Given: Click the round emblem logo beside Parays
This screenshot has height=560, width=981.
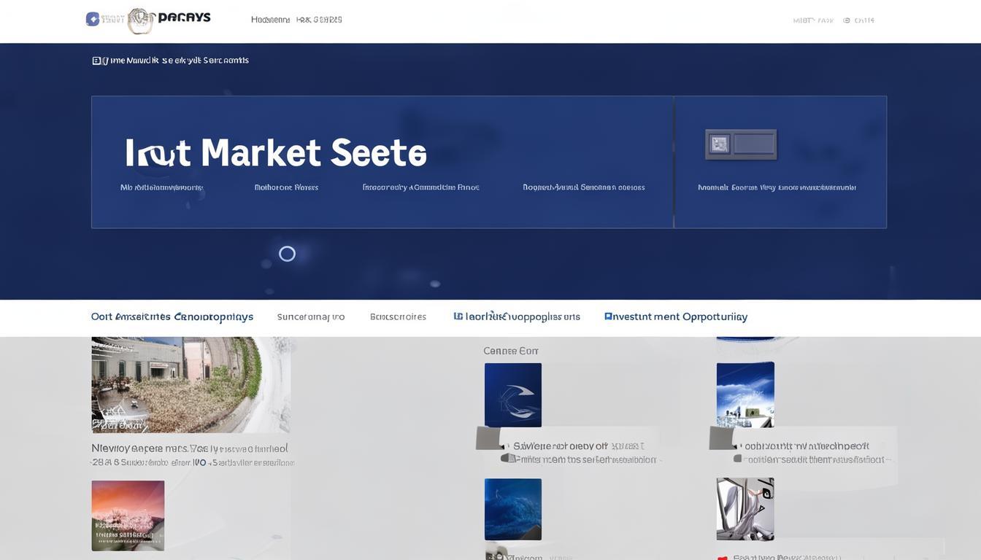Looking at the screenshot, I should 141,20.
